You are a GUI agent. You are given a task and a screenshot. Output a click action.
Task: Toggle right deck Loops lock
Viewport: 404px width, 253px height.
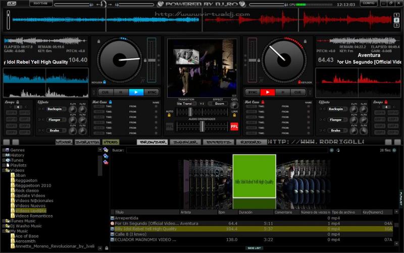386,102
